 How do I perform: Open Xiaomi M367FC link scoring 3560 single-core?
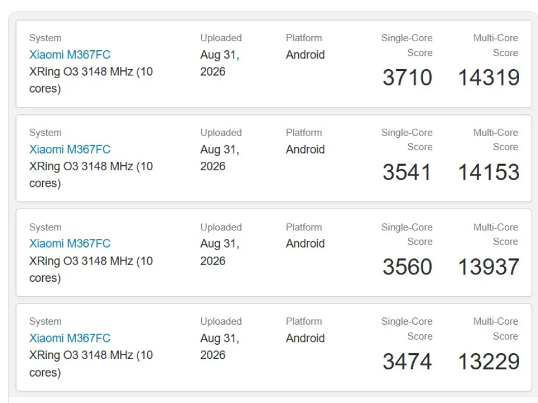point(70,244)
